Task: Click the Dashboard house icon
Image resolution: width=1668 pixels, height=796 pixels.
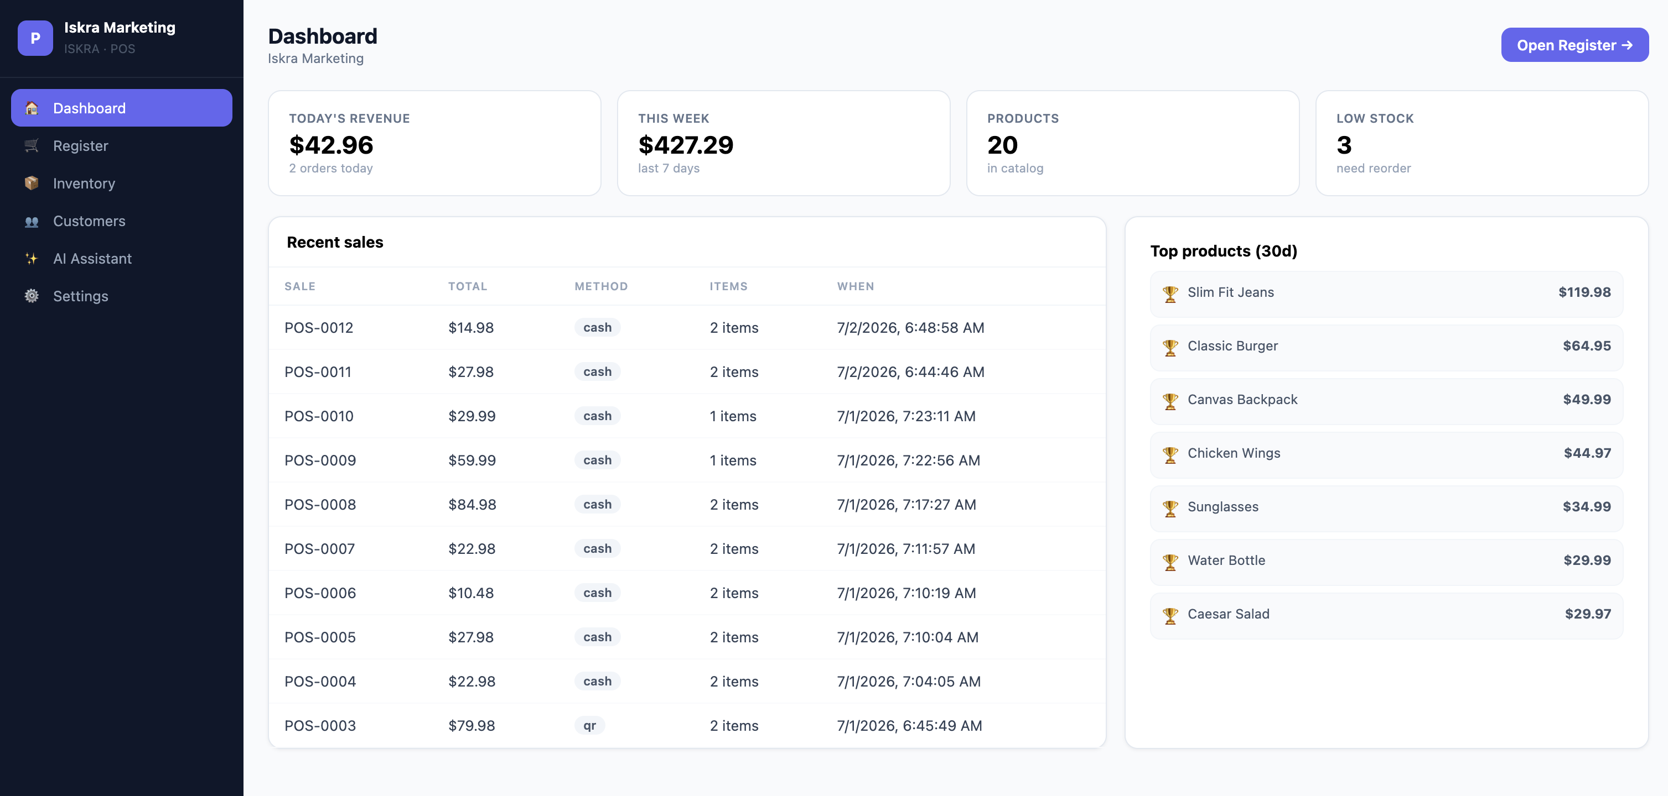Action: 32,108
